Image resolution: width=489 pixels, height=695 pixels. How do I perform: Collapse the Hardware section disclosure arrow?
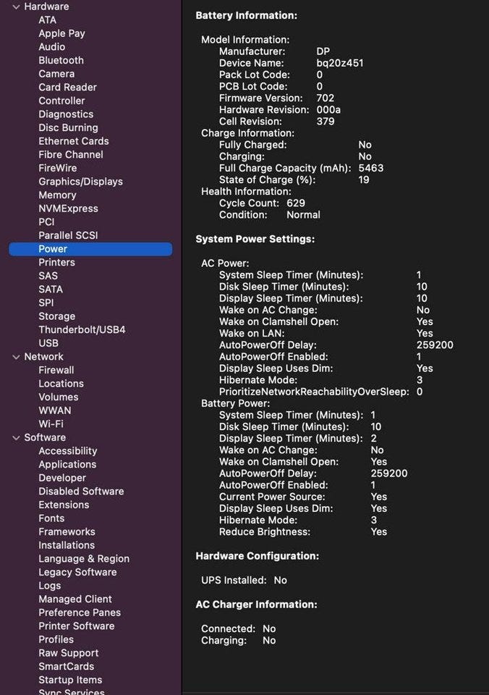16,7
